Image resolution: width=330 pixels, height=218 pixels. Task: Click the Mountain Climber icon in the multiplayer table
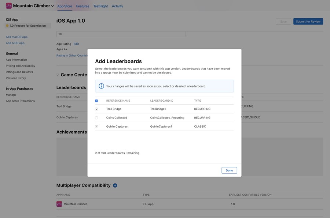point(59,204)
